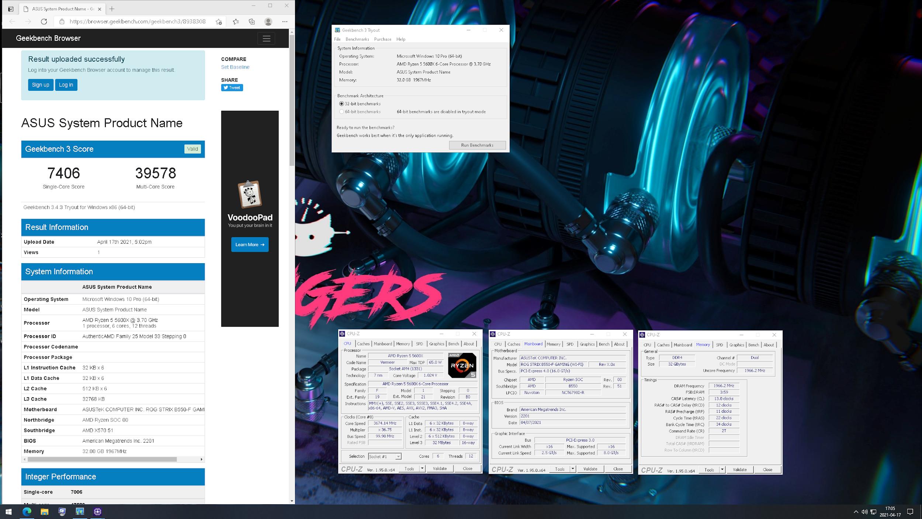This screenshot has width=922, height=519.
Task: Expand Tools dropdown arrow in first CPU-Z window
Action: click(422, 468)
